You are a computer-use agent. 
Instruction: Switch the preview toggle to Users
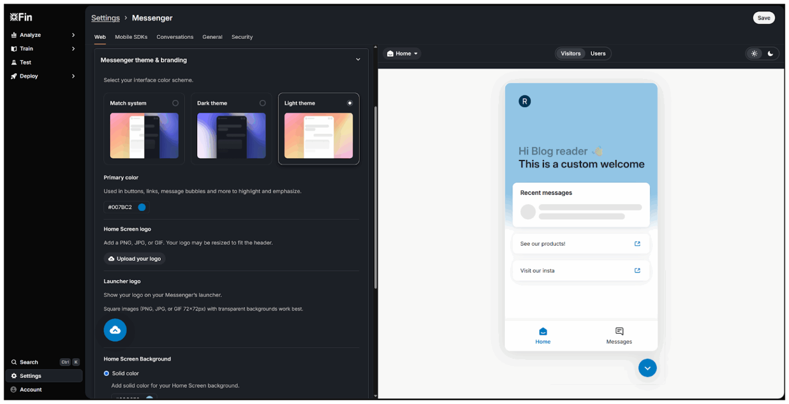(598, 53)
